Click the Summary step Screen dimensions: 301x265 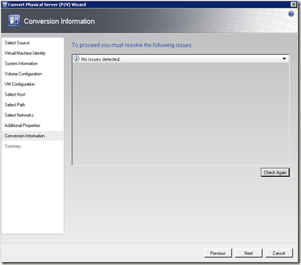point(13,146)
